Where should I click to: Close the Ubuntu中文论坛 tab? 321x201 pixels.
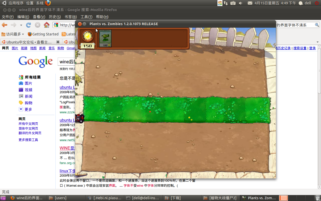(58, 42)
